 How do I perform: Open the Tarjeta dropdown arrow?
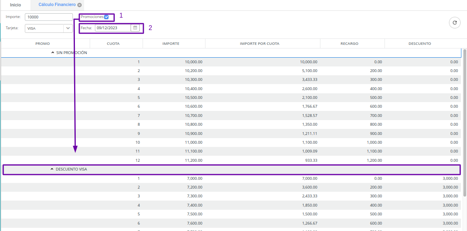68,28
